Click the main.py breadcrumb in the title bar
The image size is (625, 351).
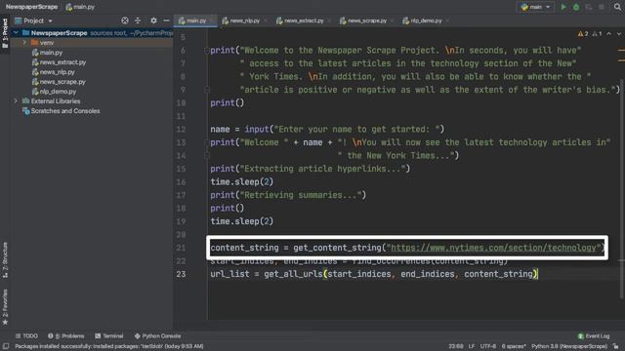click(x=80, y=7)
